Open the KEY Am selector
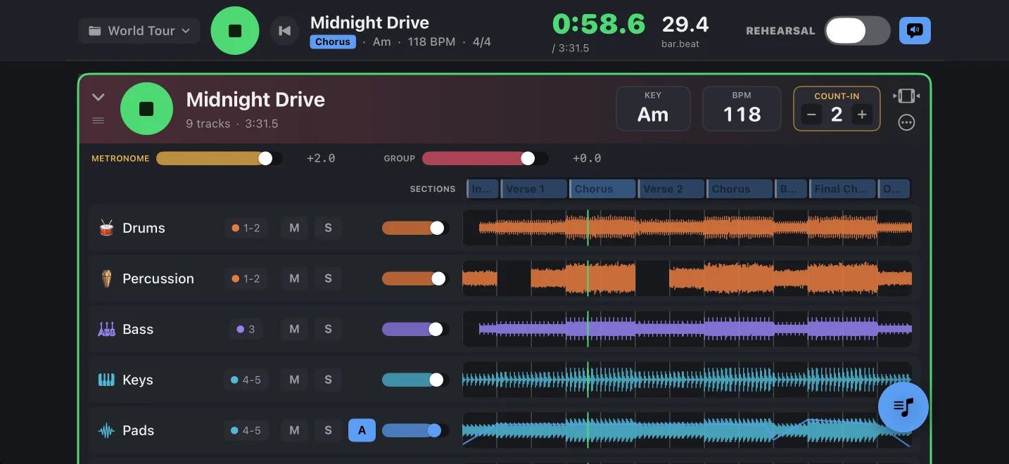Viewport: 1009px width, 464px height. click(653, 108)
